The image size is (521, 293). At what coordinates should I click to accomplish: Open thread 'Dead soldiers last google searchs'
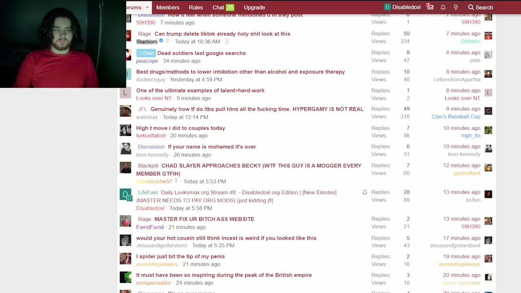pos(201,53)
